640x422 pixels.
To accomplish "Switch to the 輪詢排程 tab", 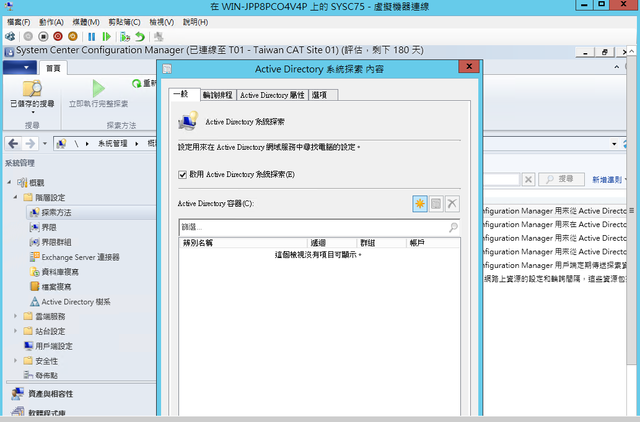I will click(217, 95).
